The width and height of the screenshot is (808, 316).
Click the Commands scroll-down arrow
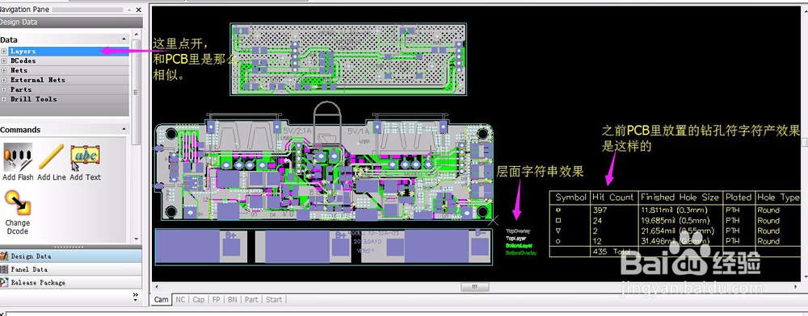click(x=136, y=239)
